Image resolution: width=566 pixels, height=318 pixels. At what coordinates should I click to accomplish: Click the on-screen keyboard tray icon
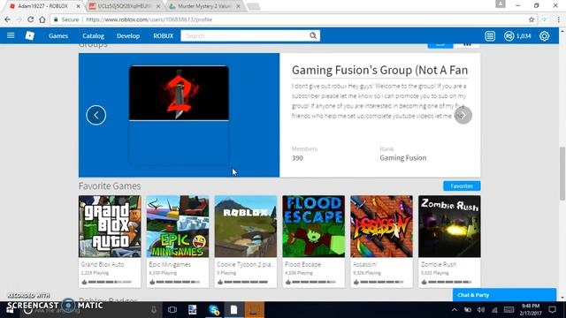(509, 310)
